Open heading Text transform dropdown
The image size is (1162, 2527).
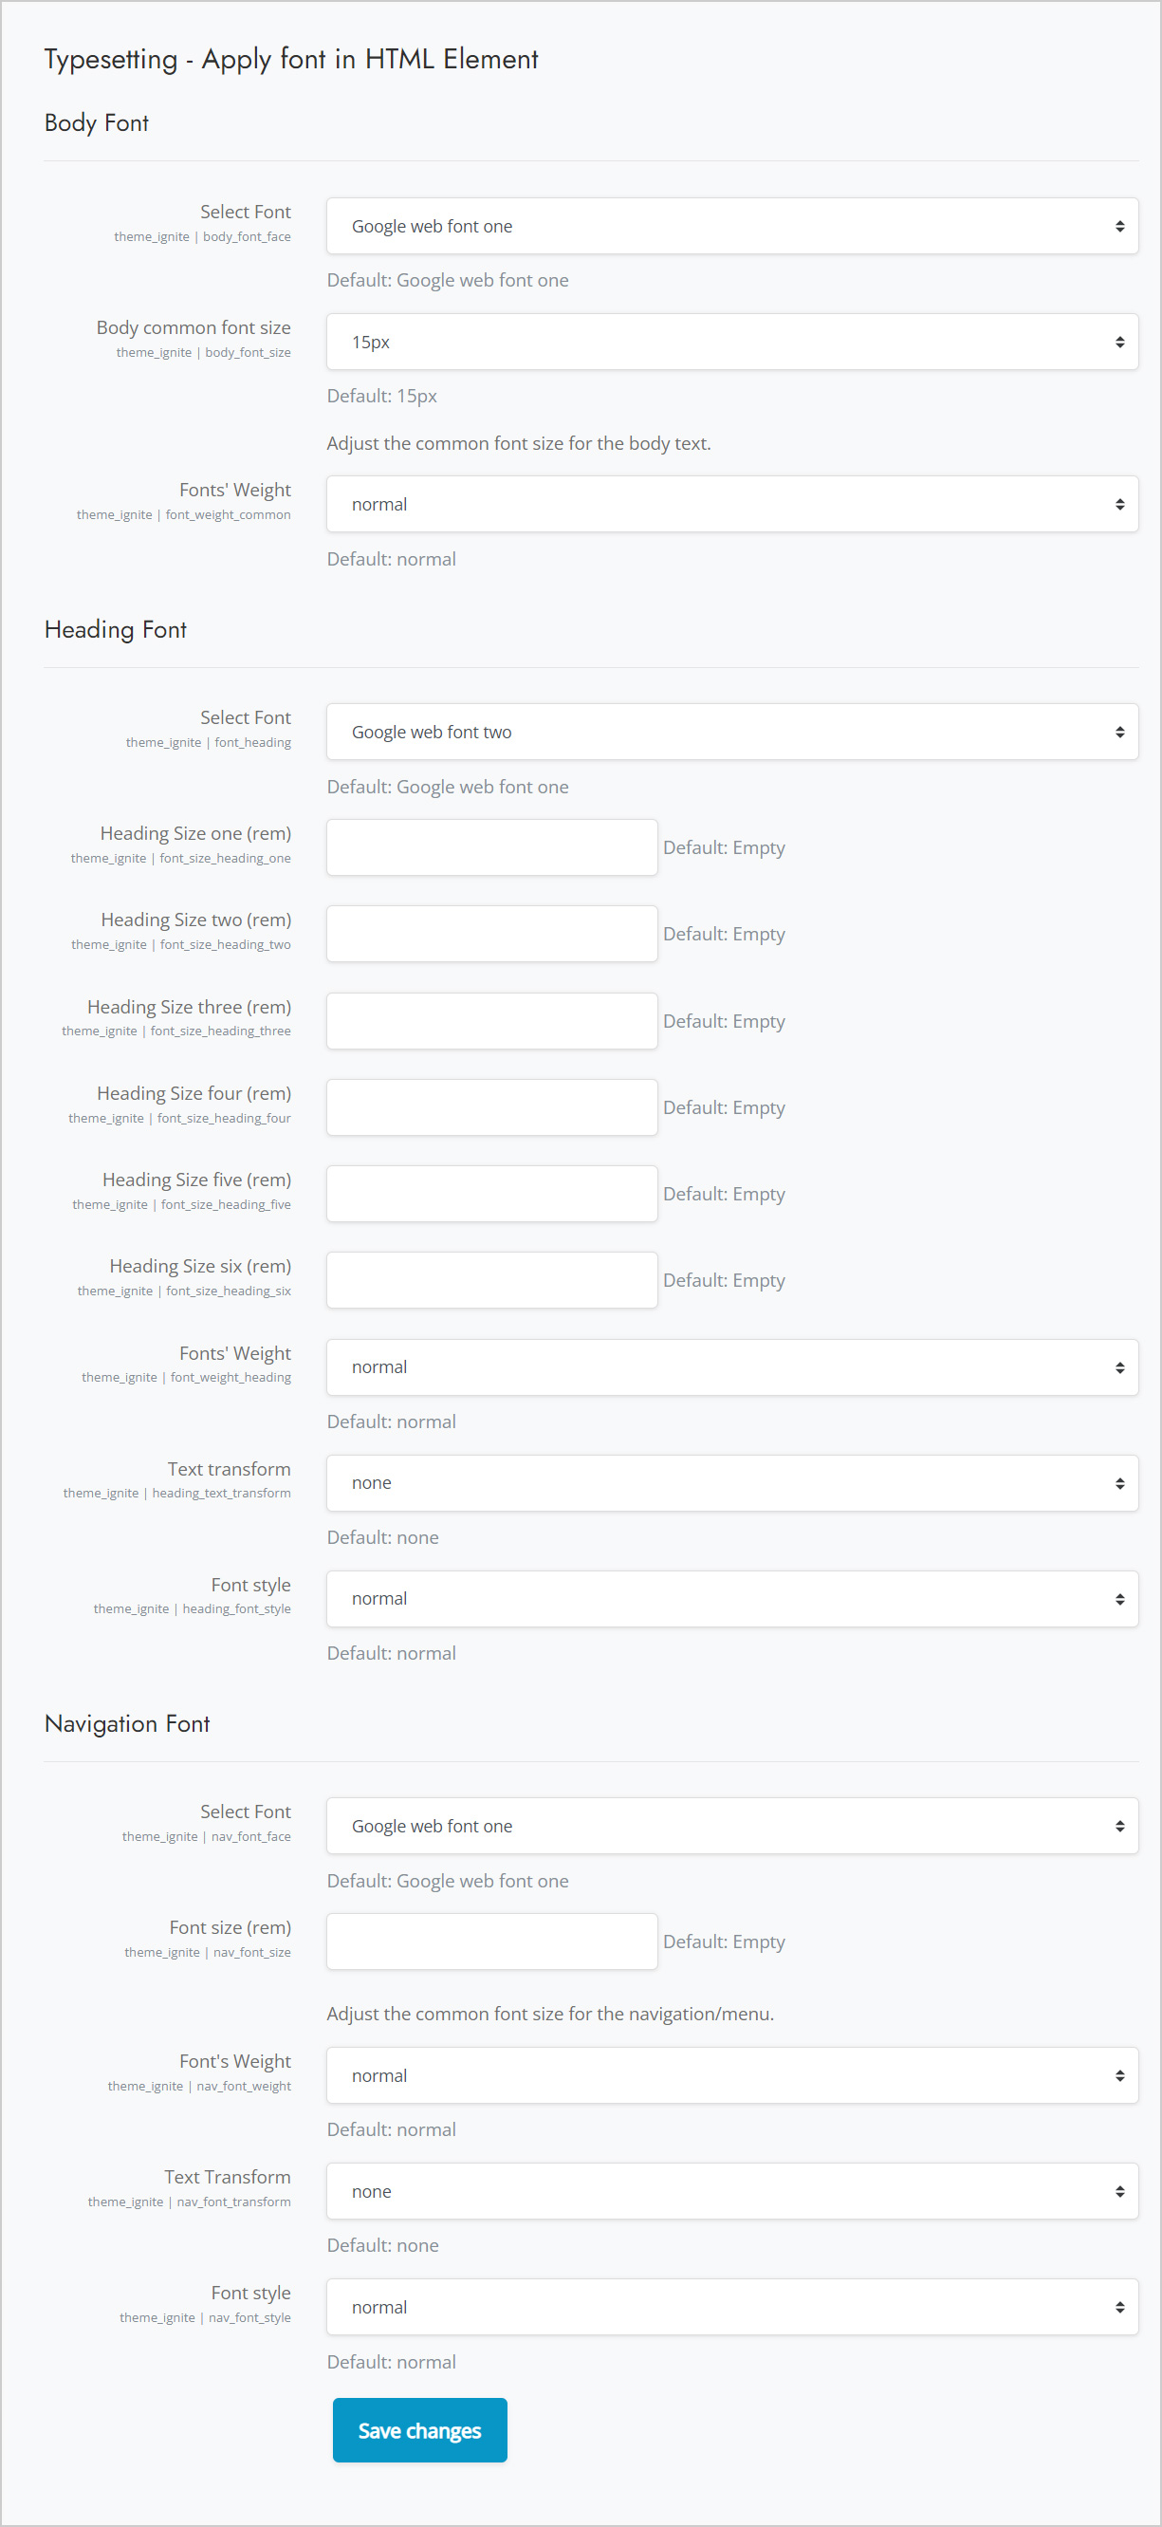pos(731,1483)
